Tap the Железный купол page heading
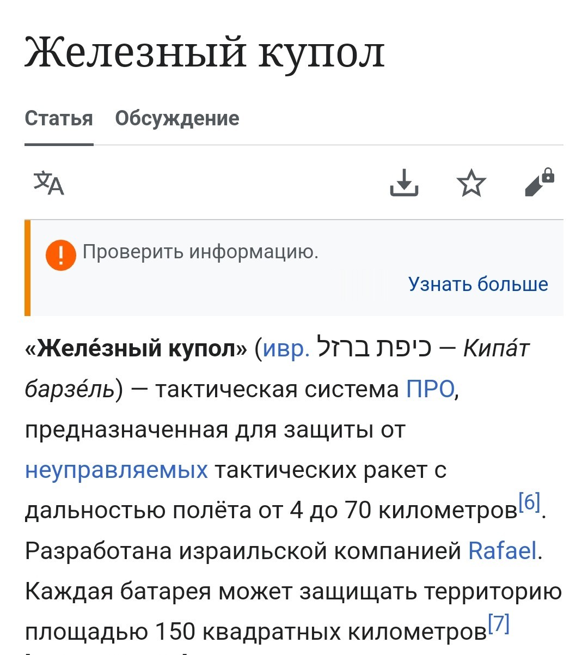 (x=205, y=53)
